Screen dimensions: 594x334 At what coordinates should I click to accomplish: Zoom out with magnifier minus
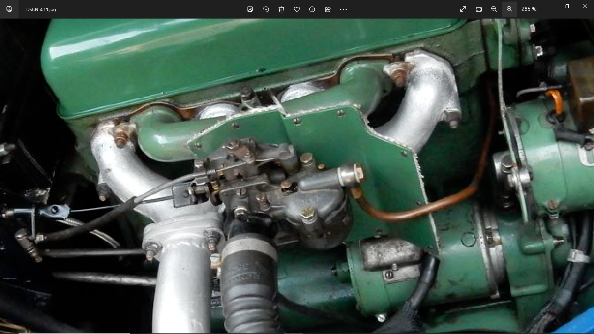pyautogui.click(x=494, y=9)
